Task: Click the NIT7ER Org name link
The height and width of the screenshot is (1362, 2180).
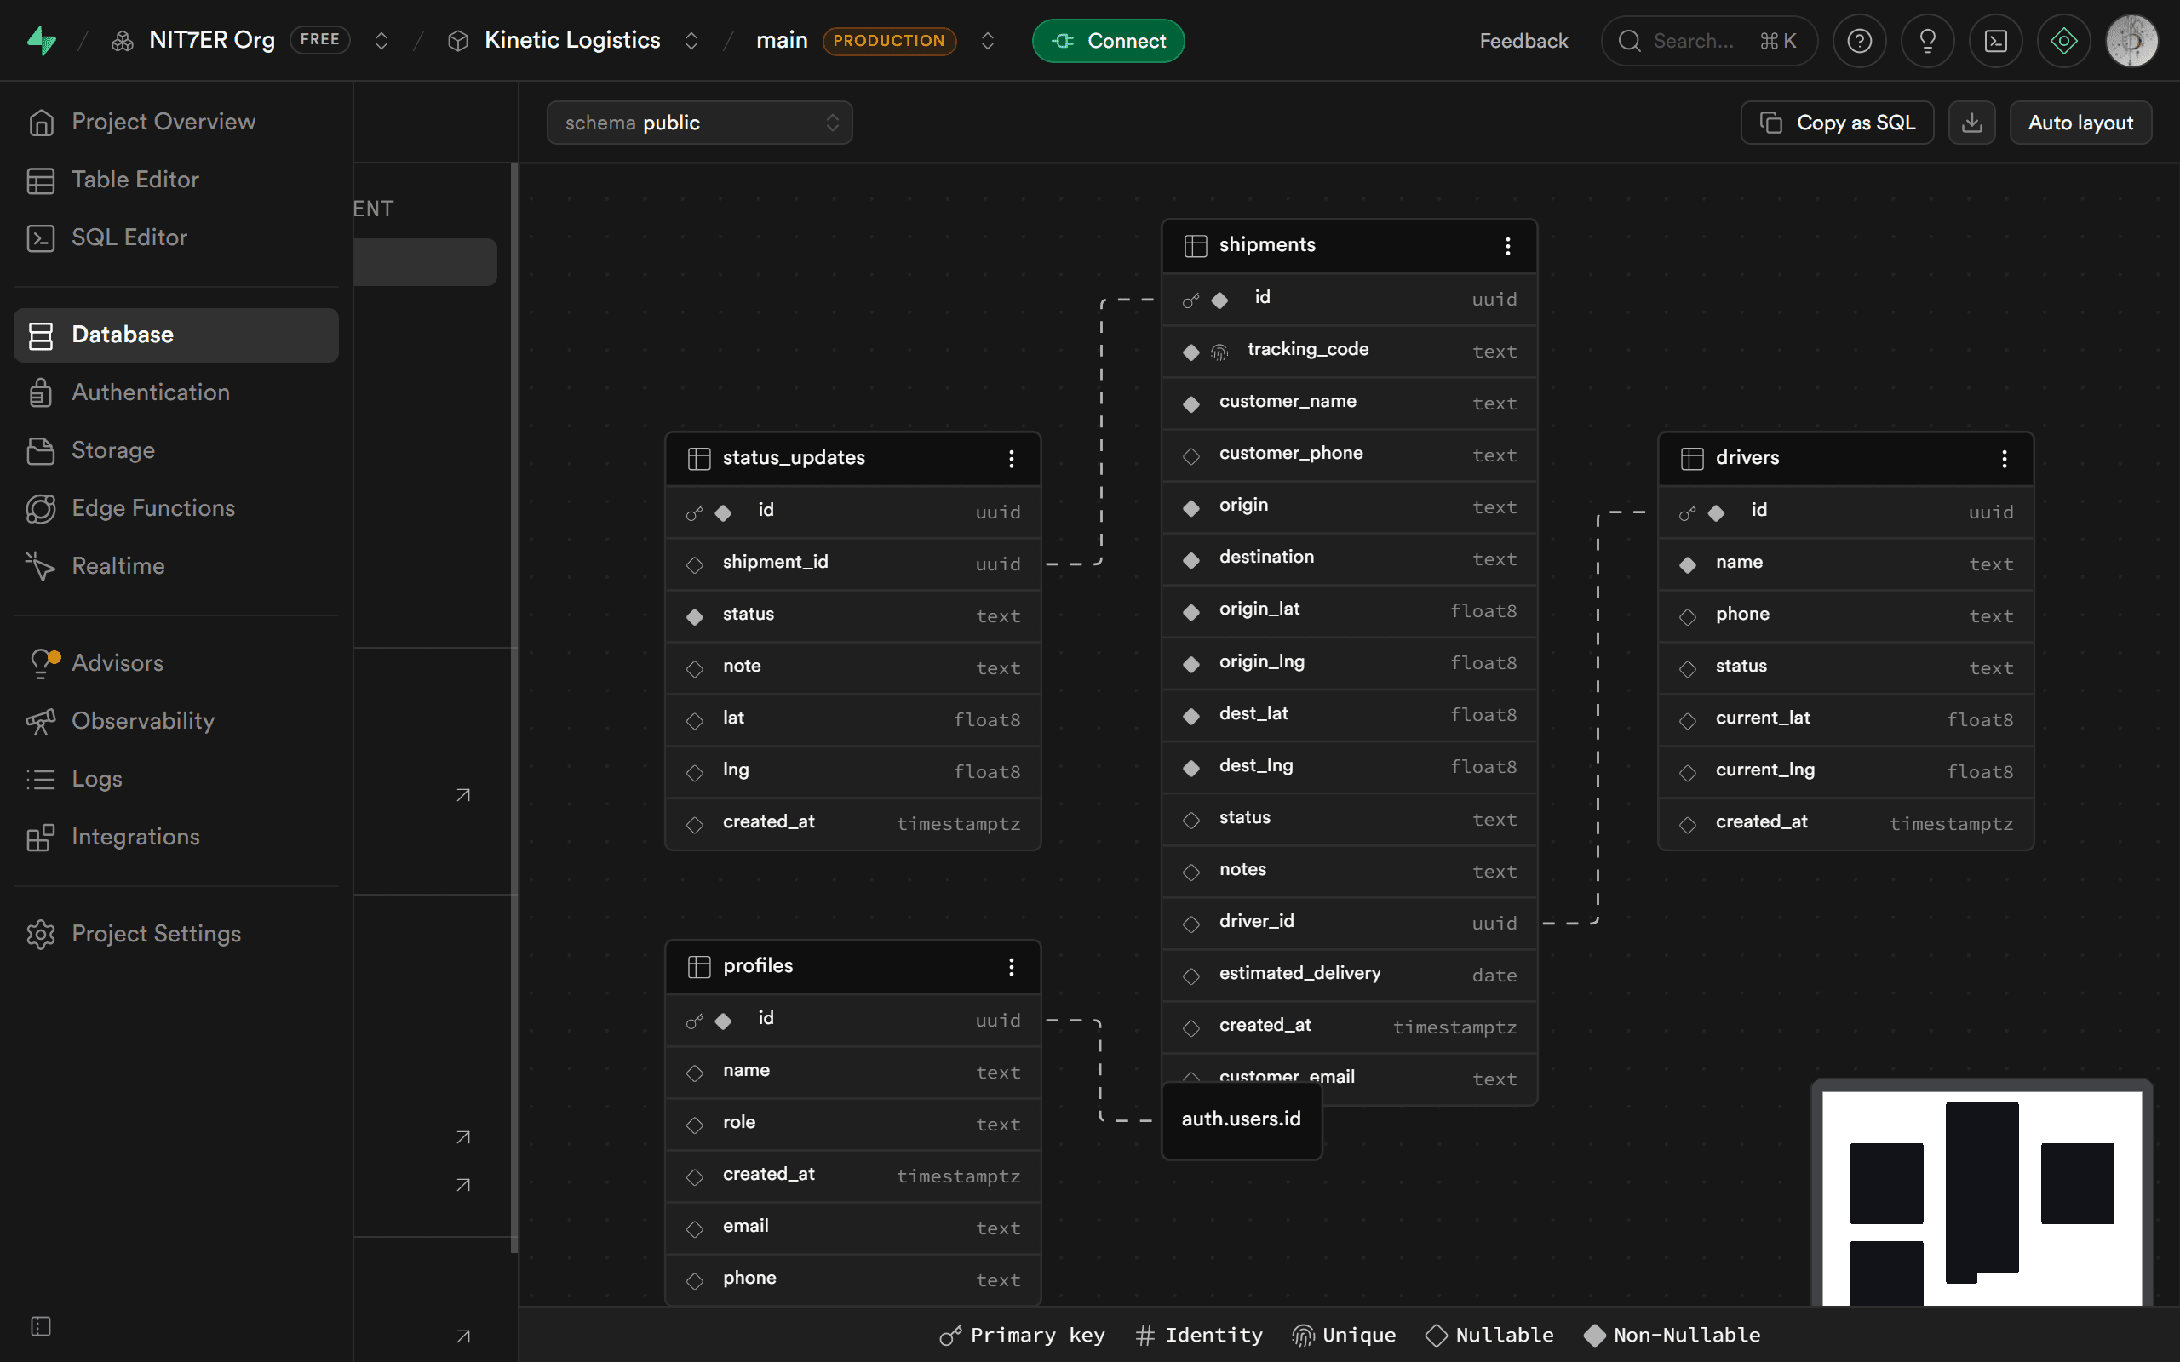Action: click(x=212, y=41)
